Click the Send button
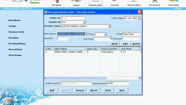This screenshot has width=186, height=105. pos(114,44)
